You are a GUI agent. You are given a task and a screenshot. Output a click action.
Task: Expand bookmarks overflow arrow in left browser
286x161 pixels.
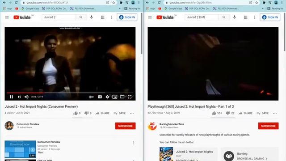(120, 8)
